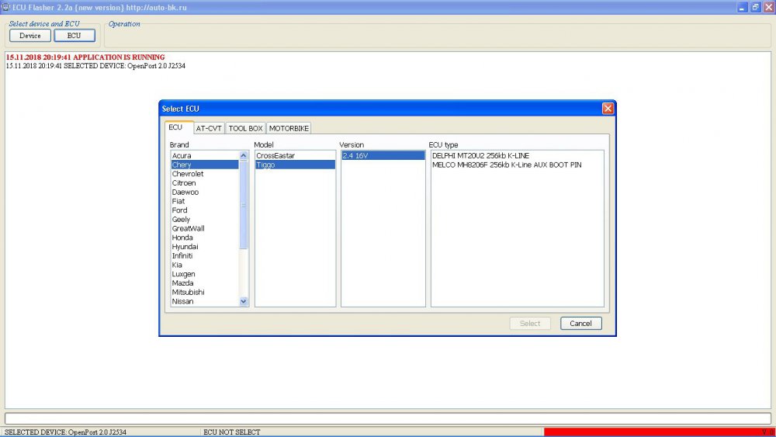Switch to the AT-CVT tab
776x437 pixels.
[208, 128]
